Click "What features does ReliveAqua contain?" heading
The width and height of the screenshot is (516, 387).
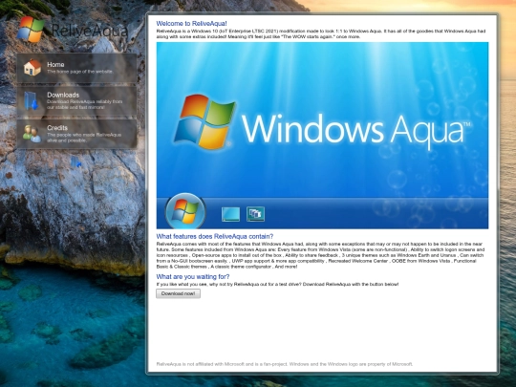pyautogui.click(x=215, y=236)
